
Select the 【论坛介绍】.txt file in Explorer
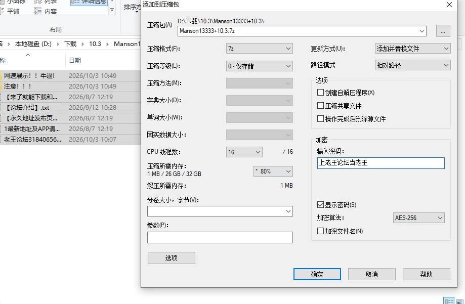(27, 108)
